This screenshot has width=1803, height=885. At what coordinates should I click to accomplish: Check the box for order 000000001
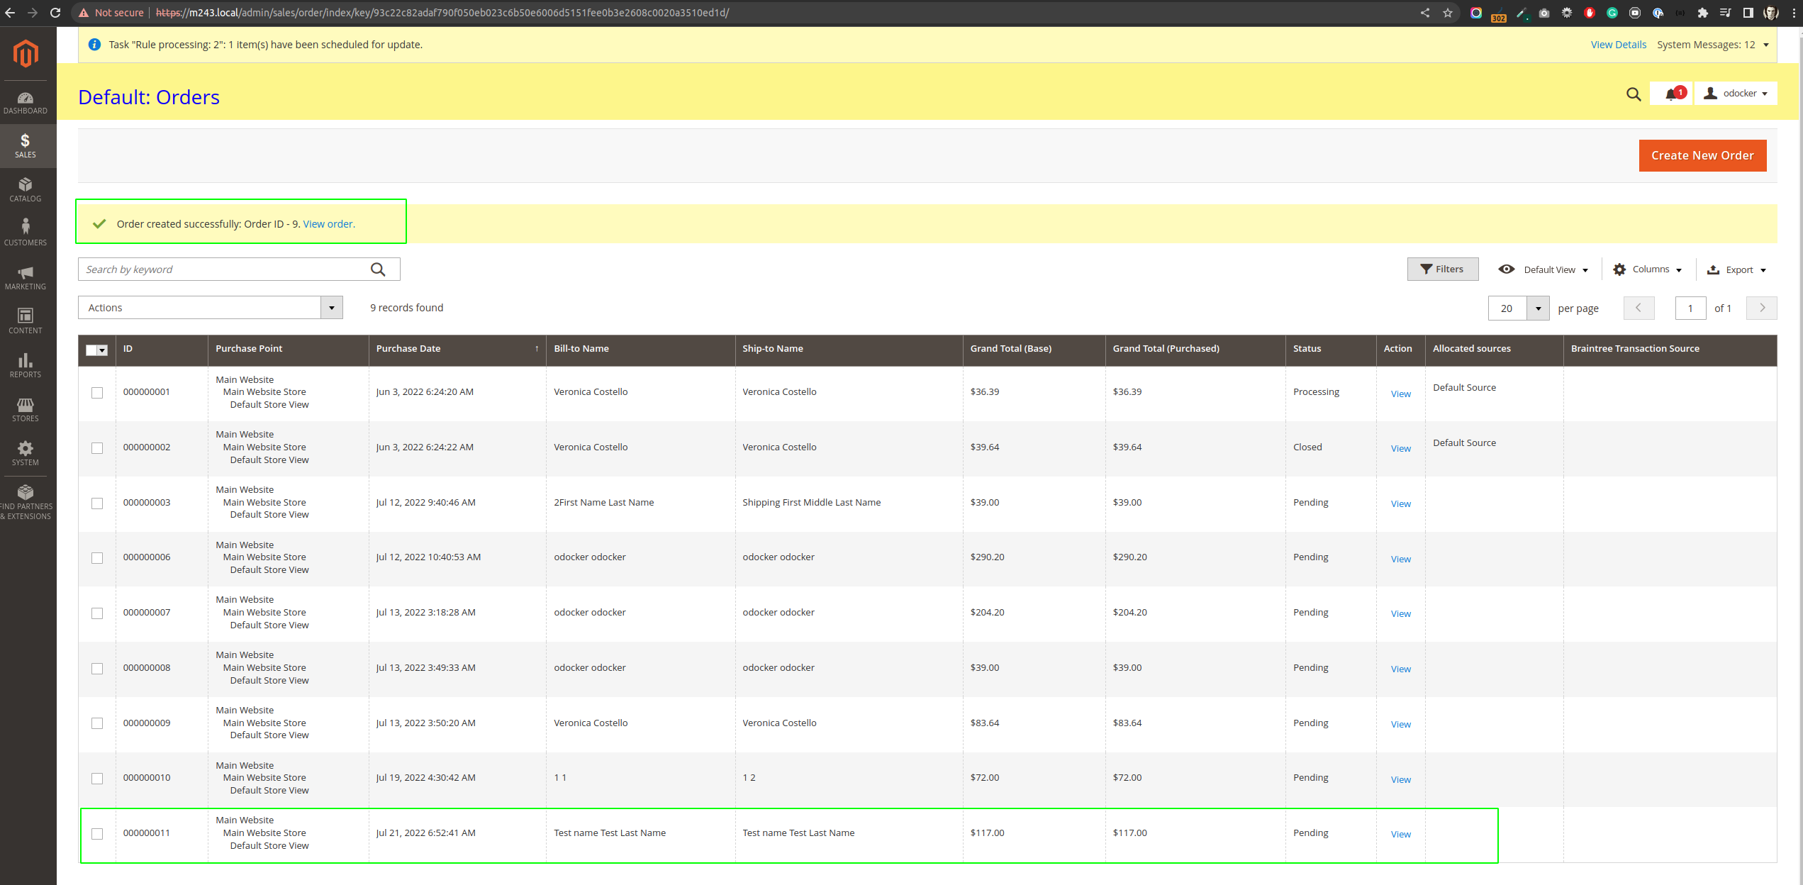pos(97,393)
